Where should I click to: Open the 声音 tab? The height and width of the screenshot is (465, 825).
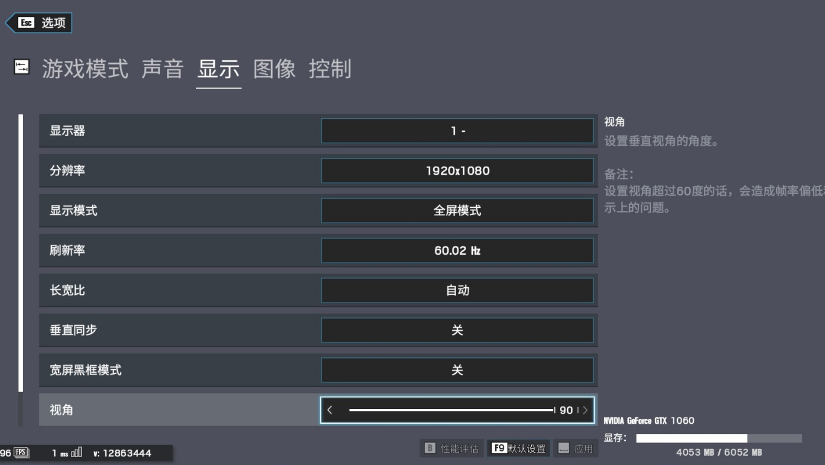pos(163,69)
